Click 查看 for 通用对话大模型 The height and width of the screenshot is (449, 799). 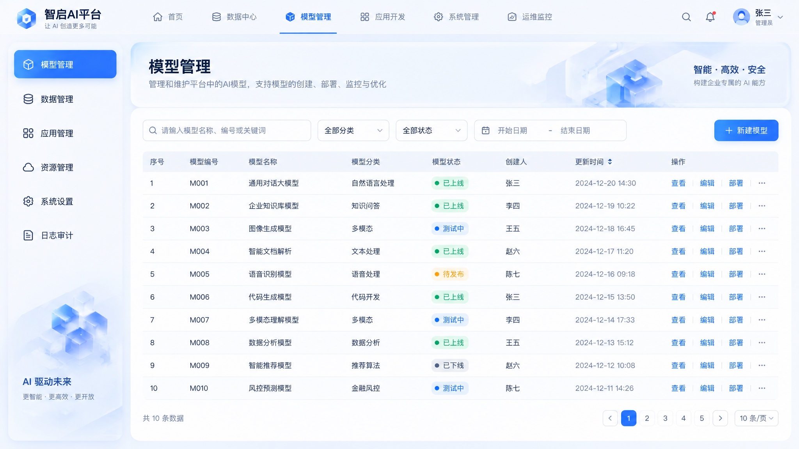678,183
